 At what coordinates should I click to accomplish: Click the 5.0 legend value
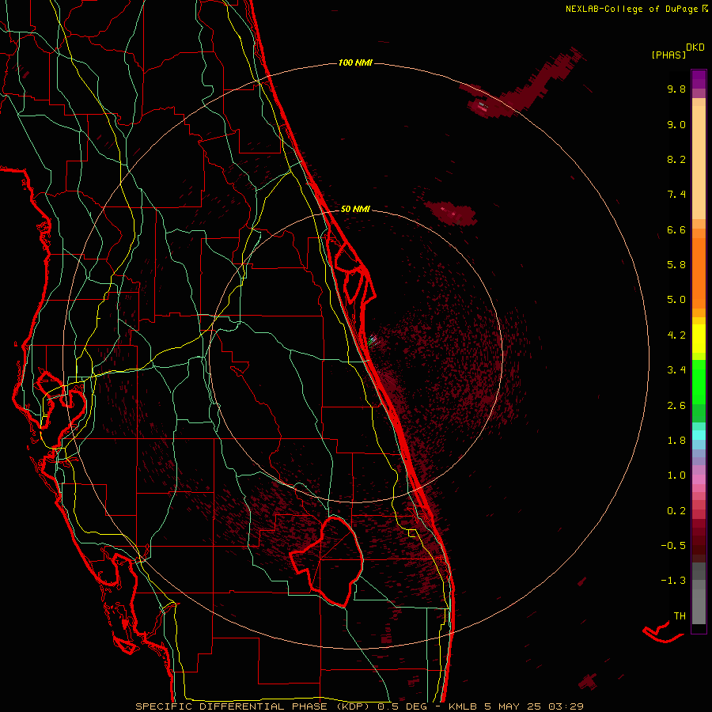[x=676, y=300]
